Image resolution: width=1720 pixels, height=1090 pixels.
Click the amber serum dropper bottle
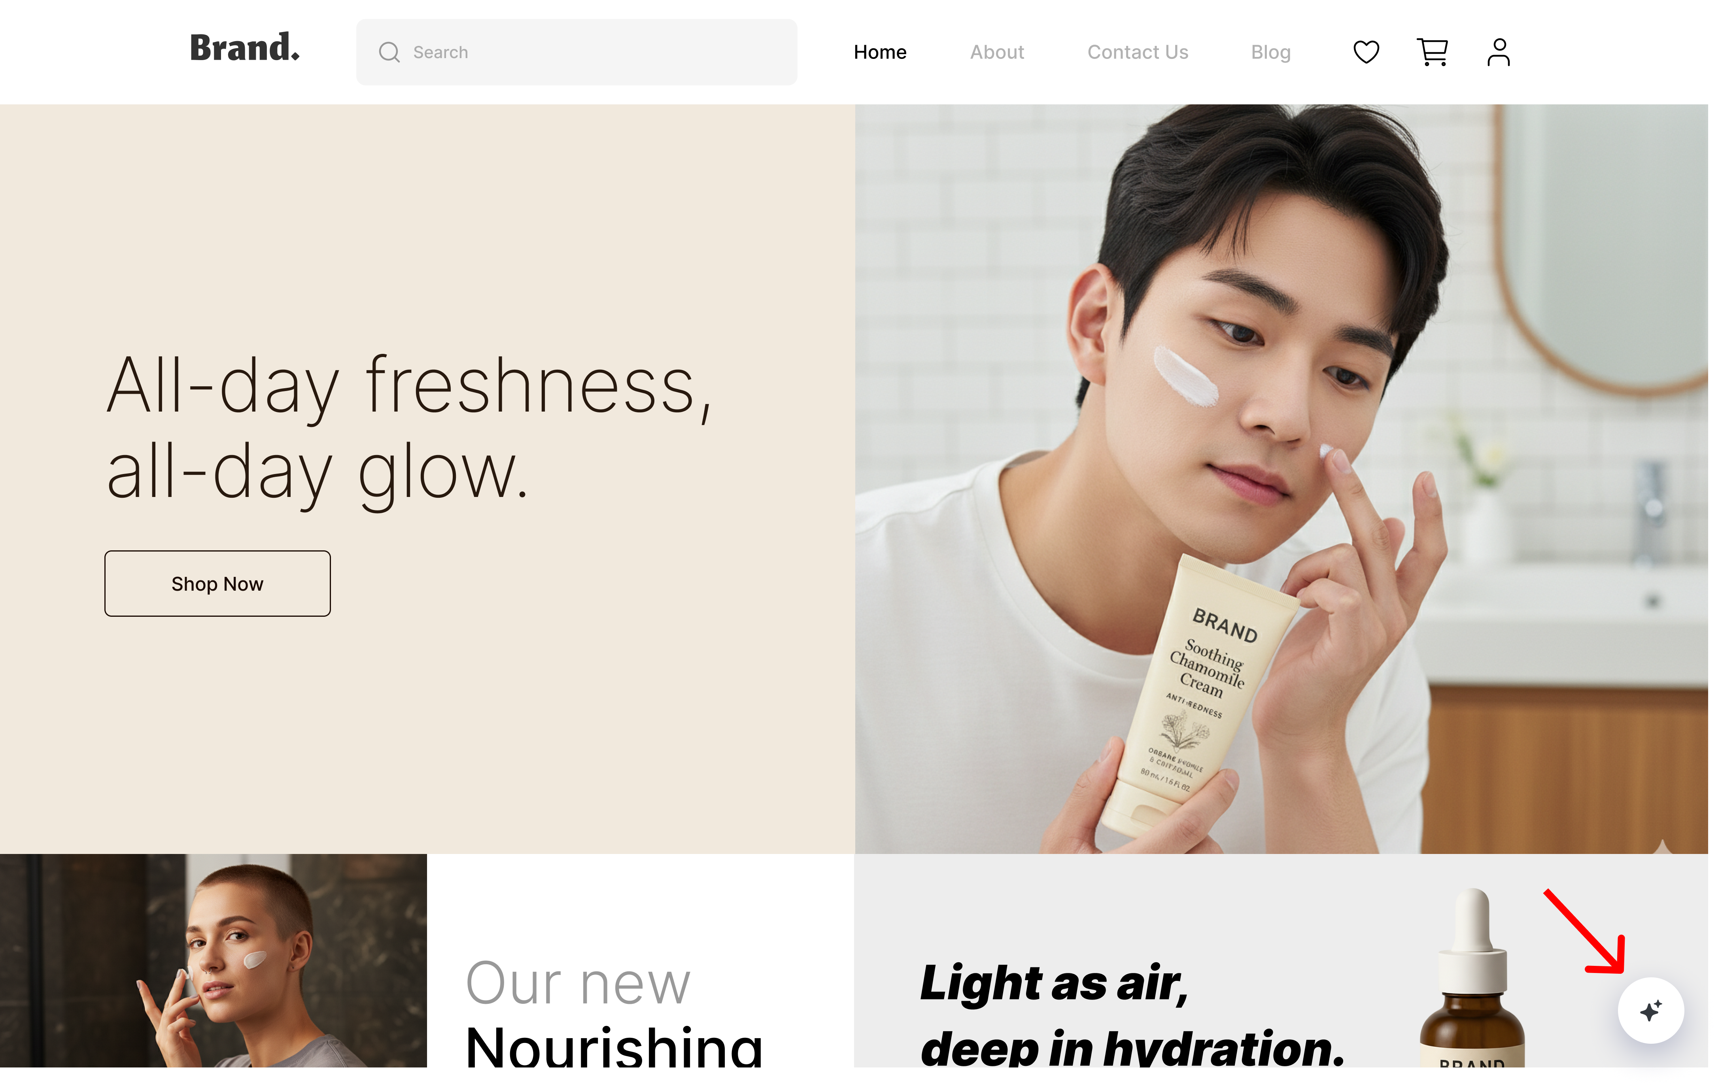tap(1472, 979)
